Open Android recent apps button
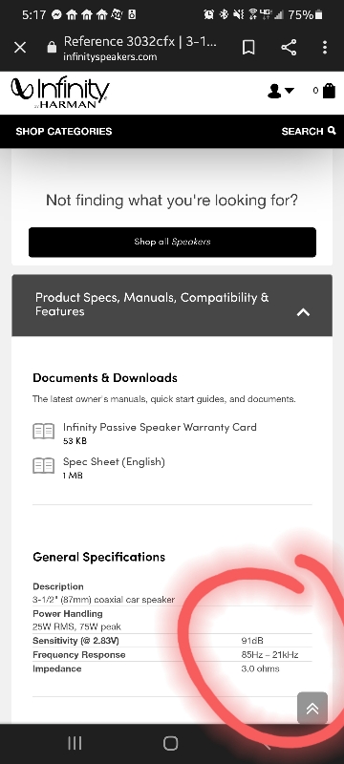 [75, 743]
